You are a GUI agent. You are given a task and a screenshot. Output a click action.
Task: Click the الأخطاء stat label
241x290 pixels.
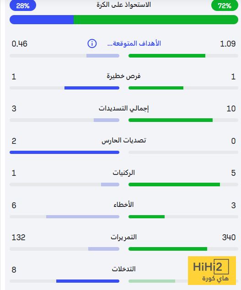pos(123,205)
